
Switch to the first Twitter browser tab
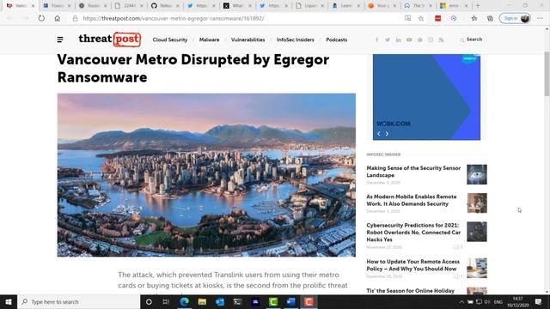pos(200,6)
